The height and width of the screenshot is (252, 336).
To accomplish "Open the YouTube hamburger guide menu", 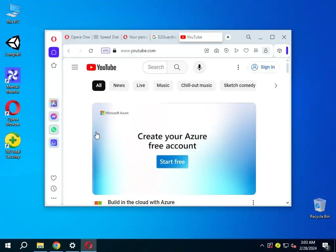I will (75, 67).
